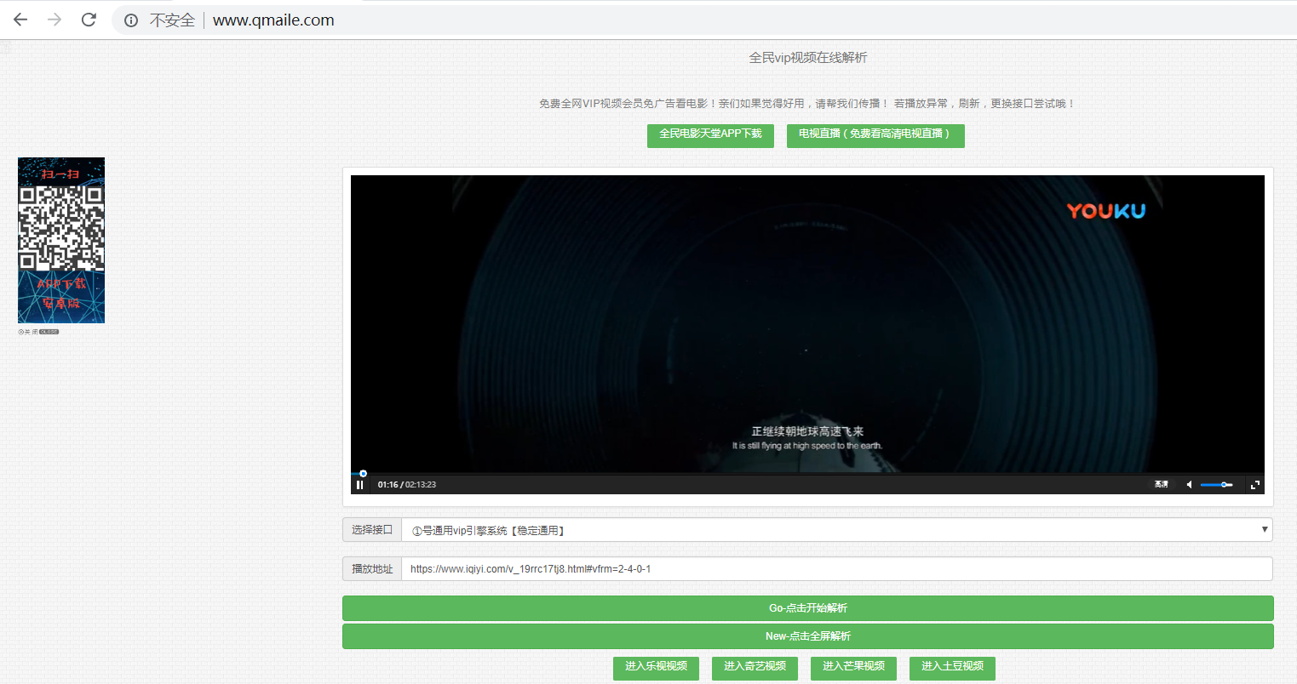The width and height of the screenshot is (1297, 684).
Task: Pause the video with the pause button
Action: 360,485
